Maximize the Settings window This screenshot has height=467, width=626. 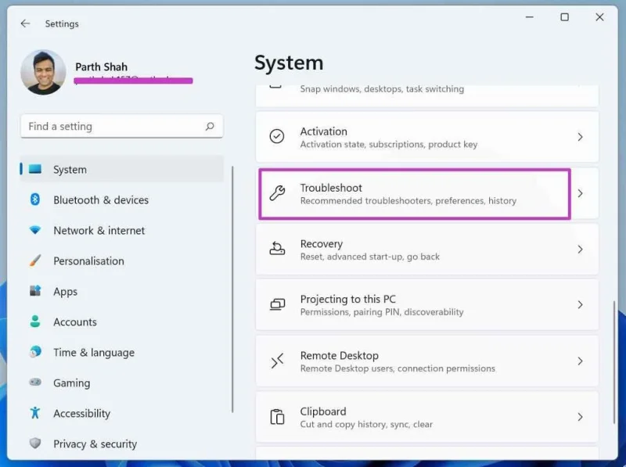pyautogui.click(x=564, y=17)
